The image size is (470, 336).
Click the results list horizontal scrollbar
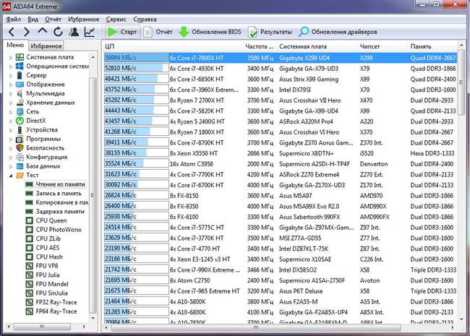[x=256, y=327]
